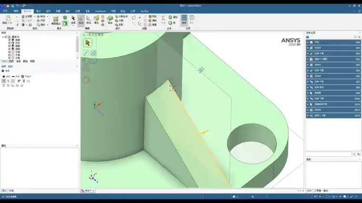Click the Add option with plus sign
The width and height of the screenshot is (362, 203).
(6, 76)
